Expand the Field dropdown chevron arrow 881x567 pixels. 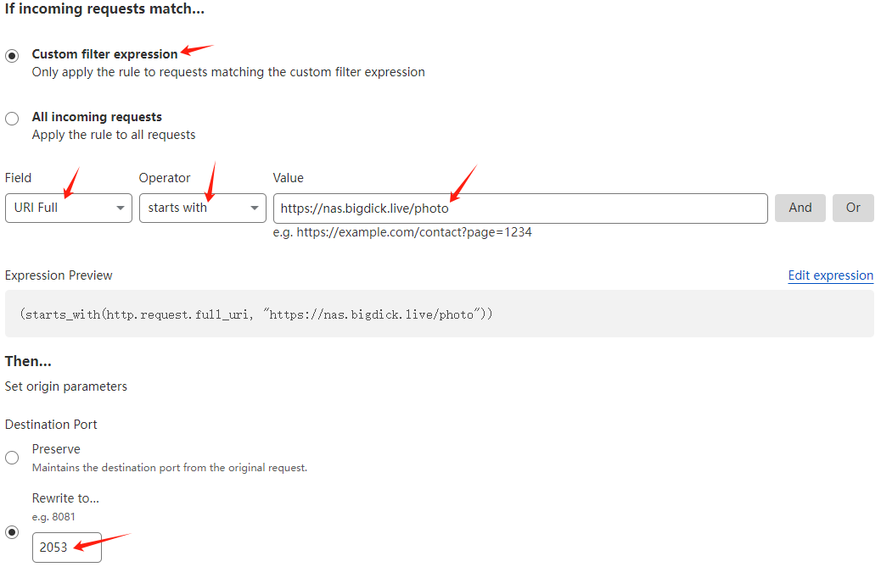(122, 208)
